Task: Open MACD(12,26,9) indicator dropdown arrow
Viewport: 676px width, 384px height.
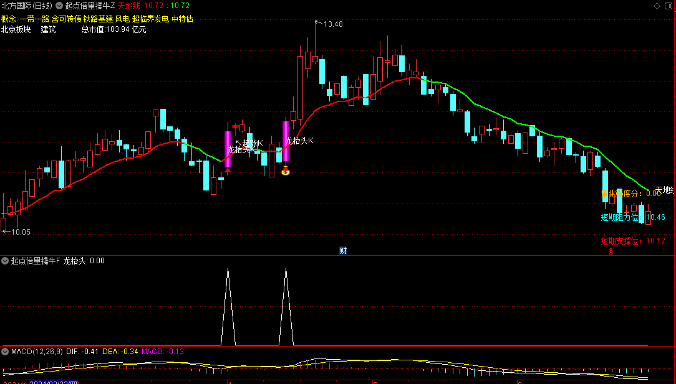Action: pos(5,351)
